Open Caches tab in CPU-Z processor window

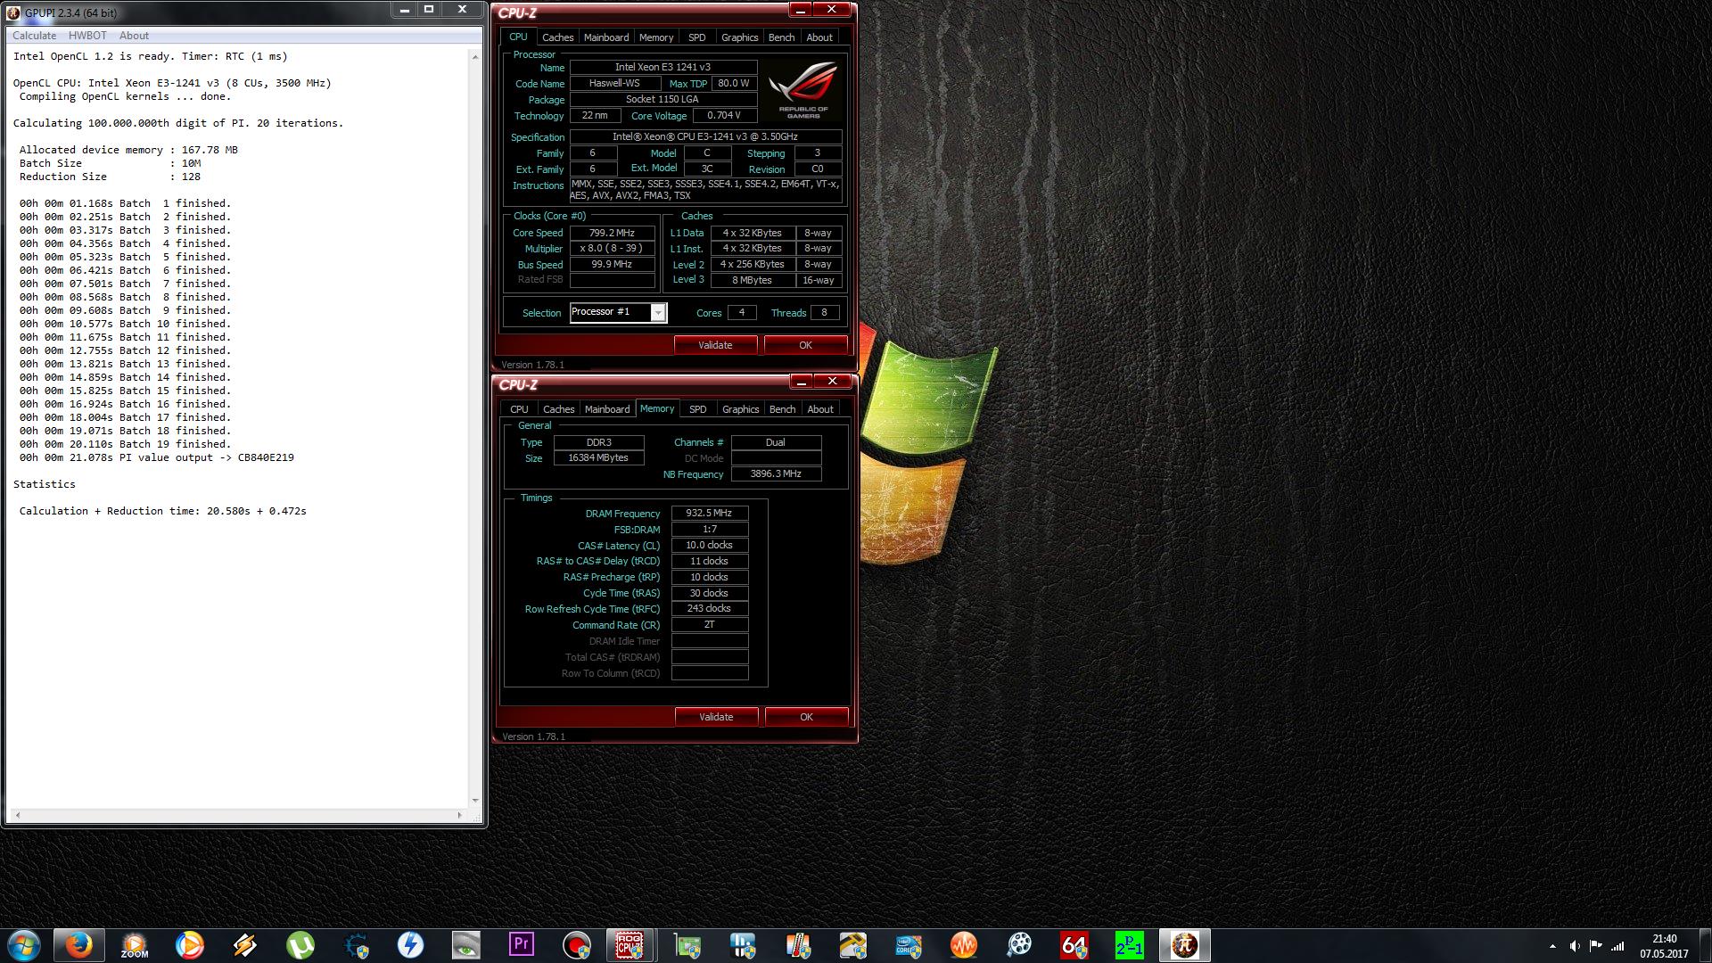[x=557, y=37]
